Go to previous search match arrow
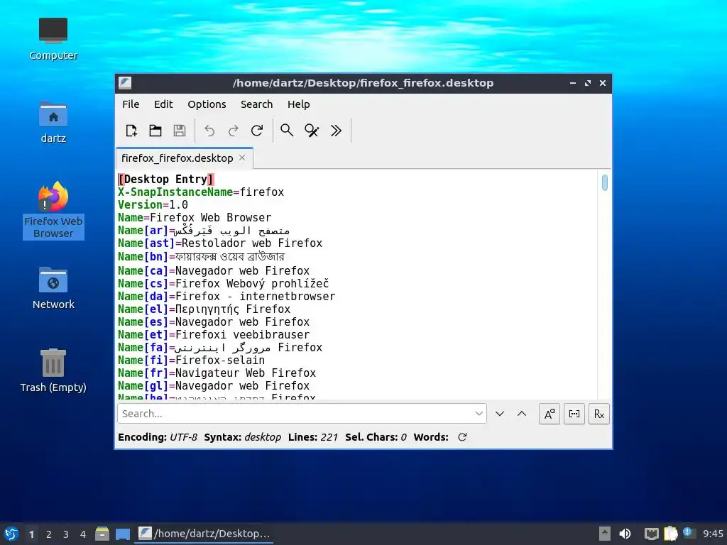Screen dimensions: 727x545 [x=522, y=414]
